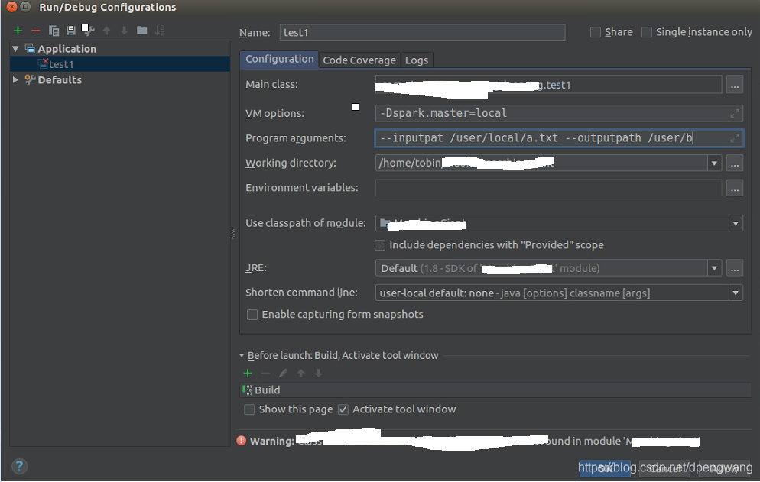
Task: Remove Before launch task with the minus icon
Action: click(265, 373)
